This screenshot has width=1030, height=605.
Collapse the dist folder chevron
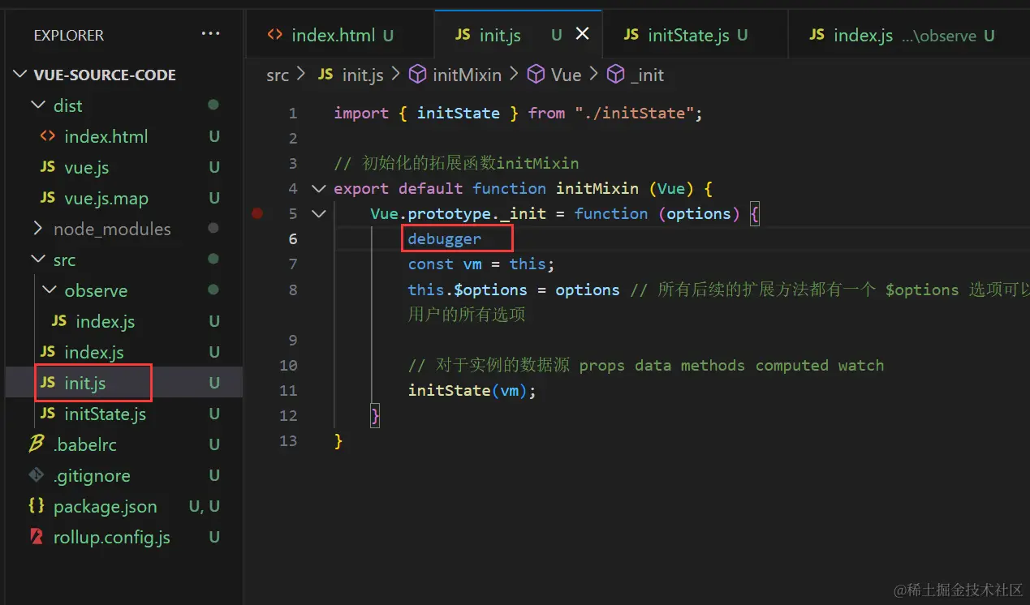(x=37, y=105)
